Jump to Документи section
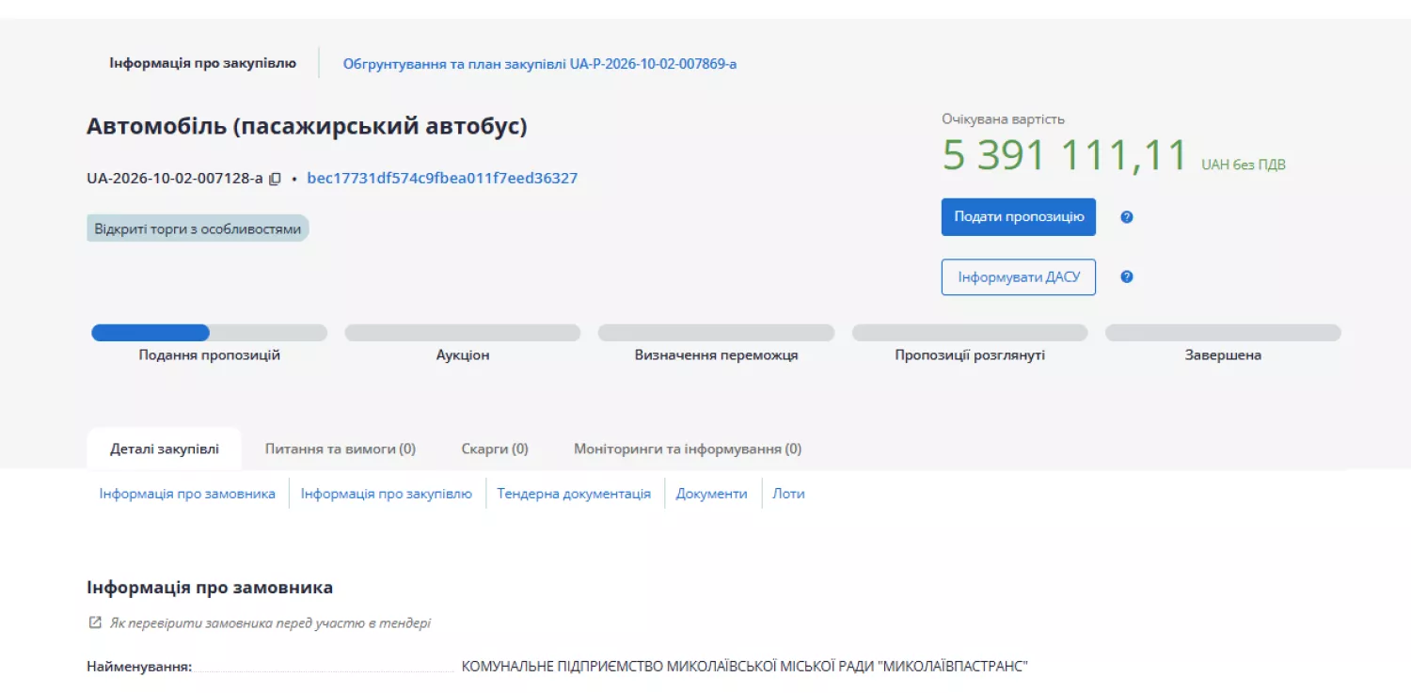Image resolution: width=1411 pixels, height=693 pixels. point(711,494)
